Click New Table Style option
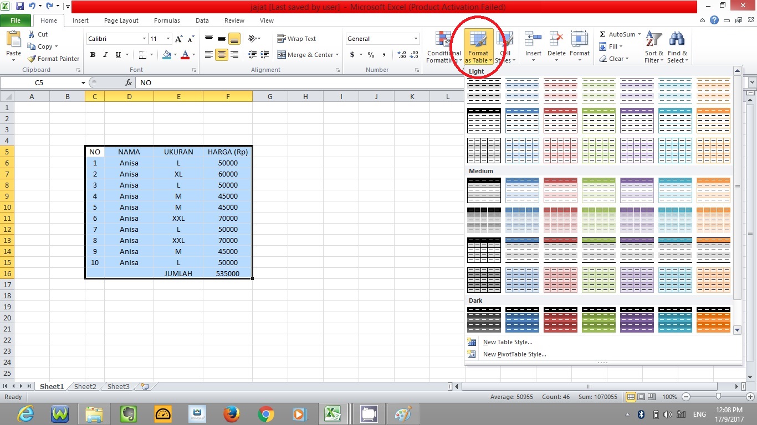Image resolution: width=757 pixels, height=425 pixels. pos(507,342)
